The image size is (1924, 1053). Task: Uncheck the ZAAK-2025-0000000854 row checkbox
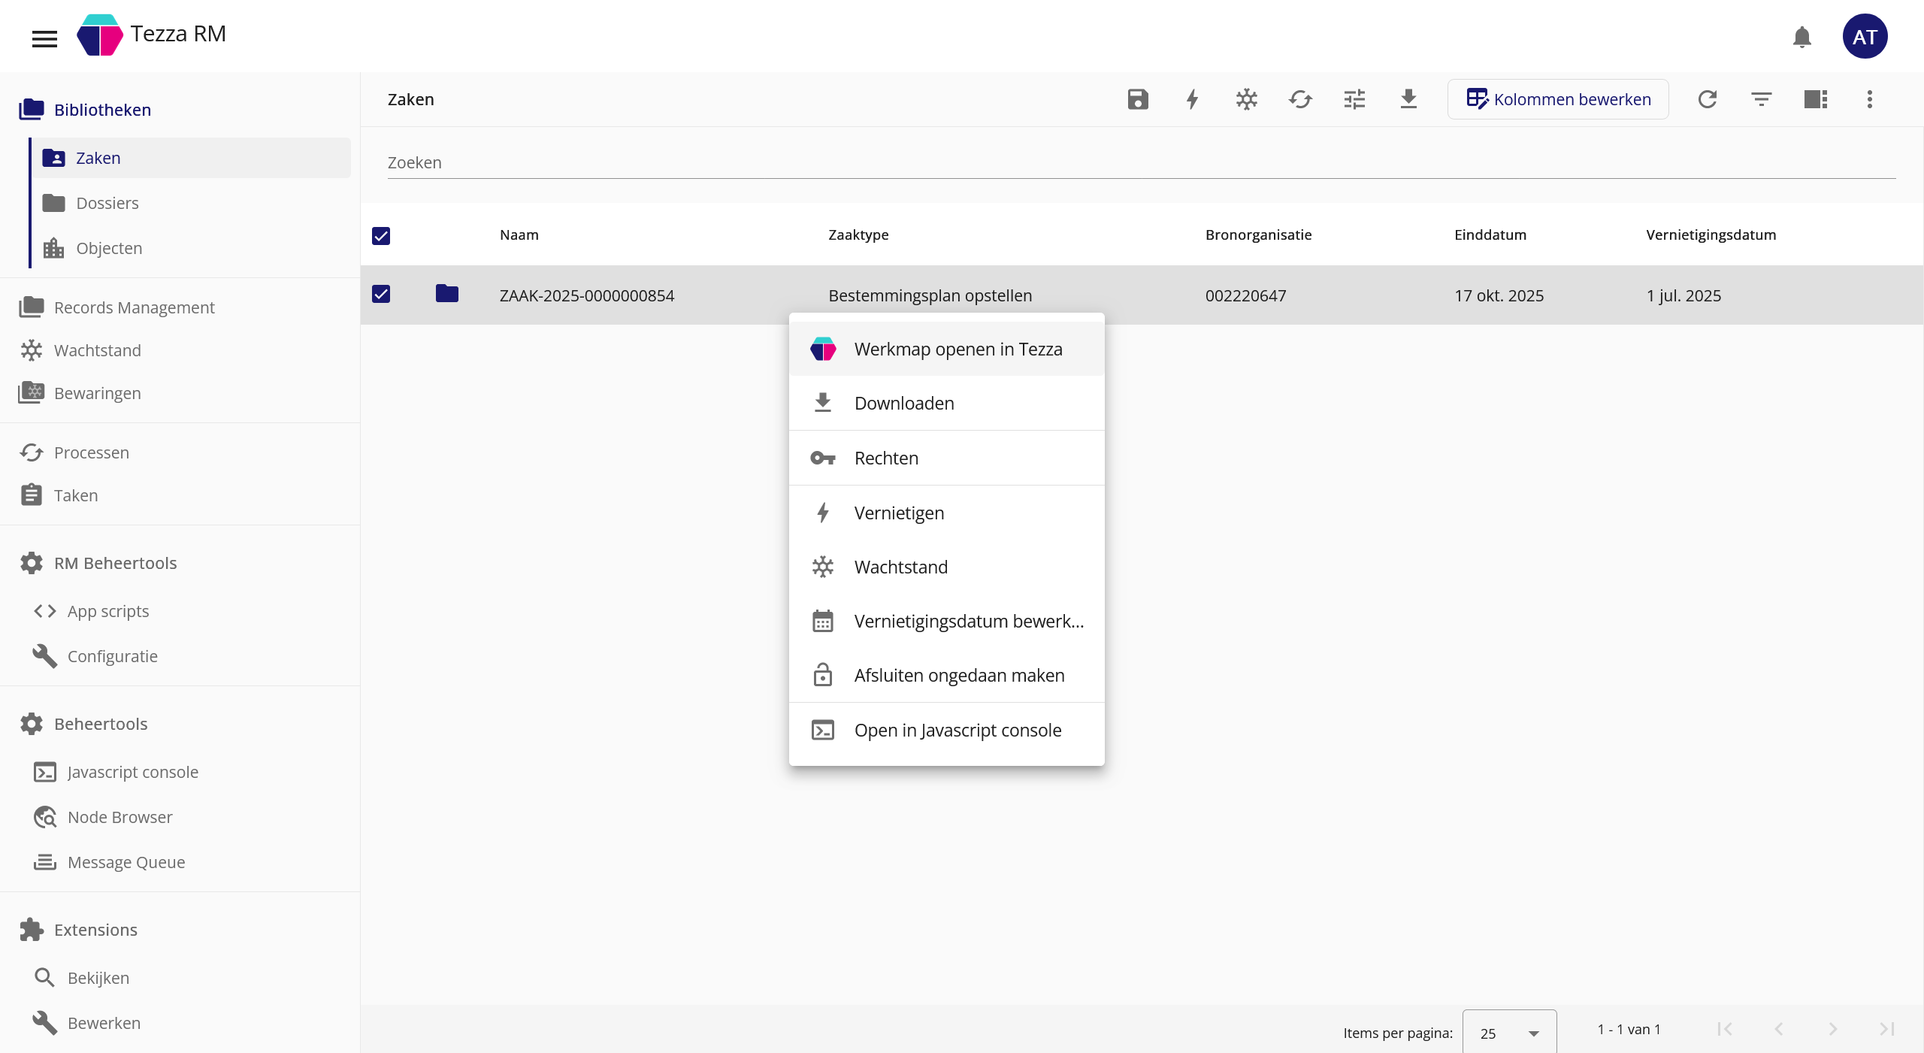click(381, 294)
